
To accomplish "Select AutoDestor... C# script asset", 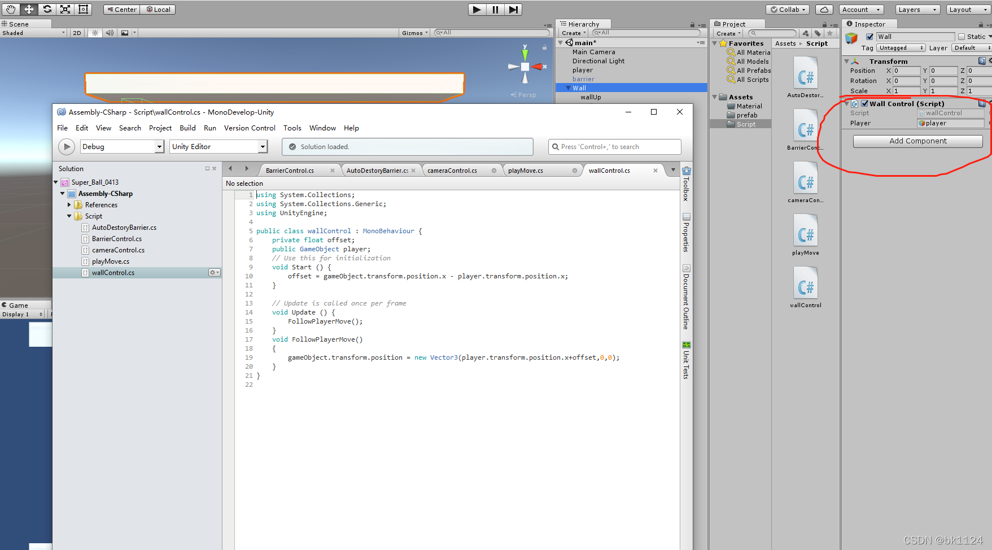I will (806, 77).
